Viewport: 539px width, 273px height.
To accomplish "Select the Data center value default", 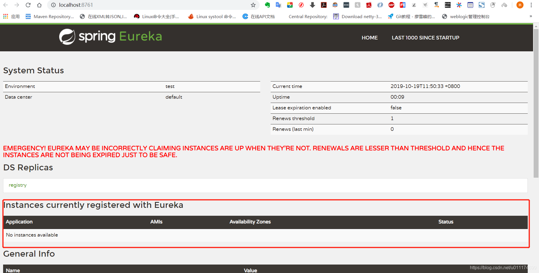I will 174,97.
